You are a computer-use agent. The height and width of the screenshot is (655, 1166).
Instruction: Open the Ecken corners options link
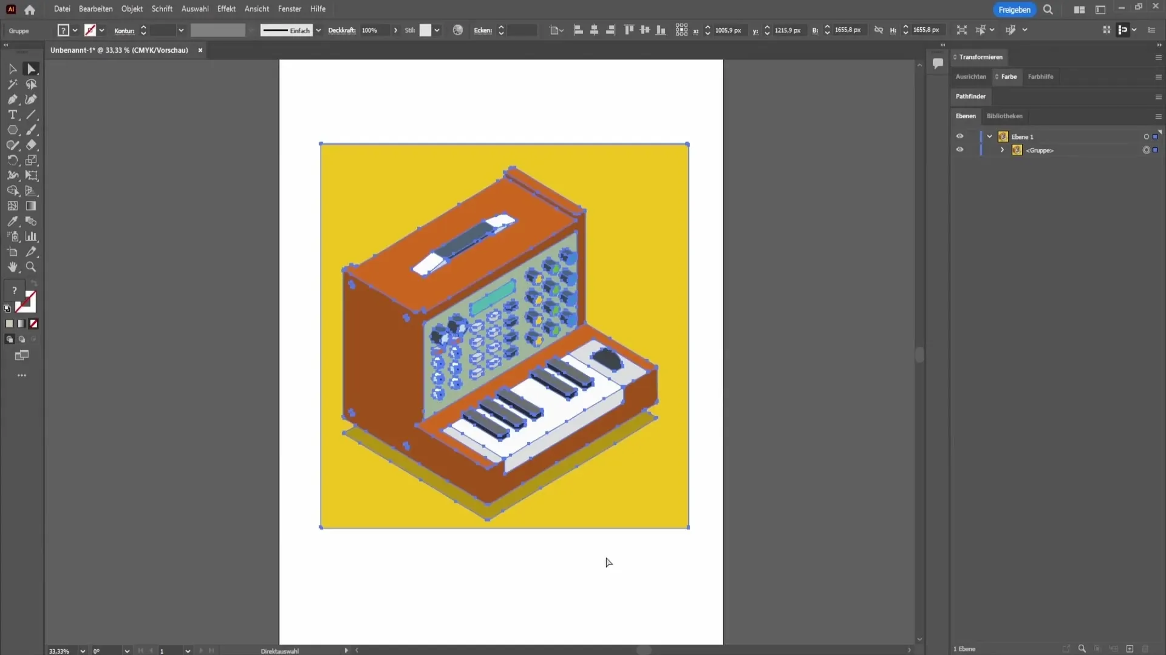tap(483, 30)
